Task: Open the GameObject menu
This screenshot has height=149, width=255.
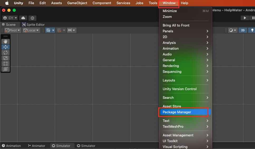Action: (77, 3)
